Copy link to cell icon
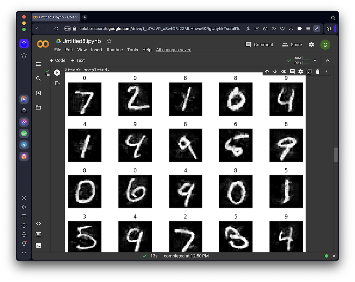 pyautogui.click(x=284, y=72)
